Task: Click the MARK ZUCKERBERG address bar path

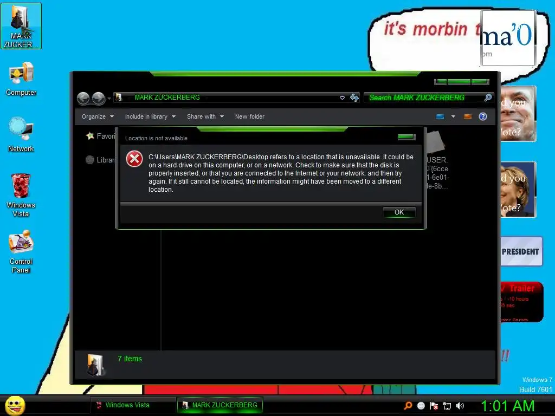Action: tap(167, 97)
